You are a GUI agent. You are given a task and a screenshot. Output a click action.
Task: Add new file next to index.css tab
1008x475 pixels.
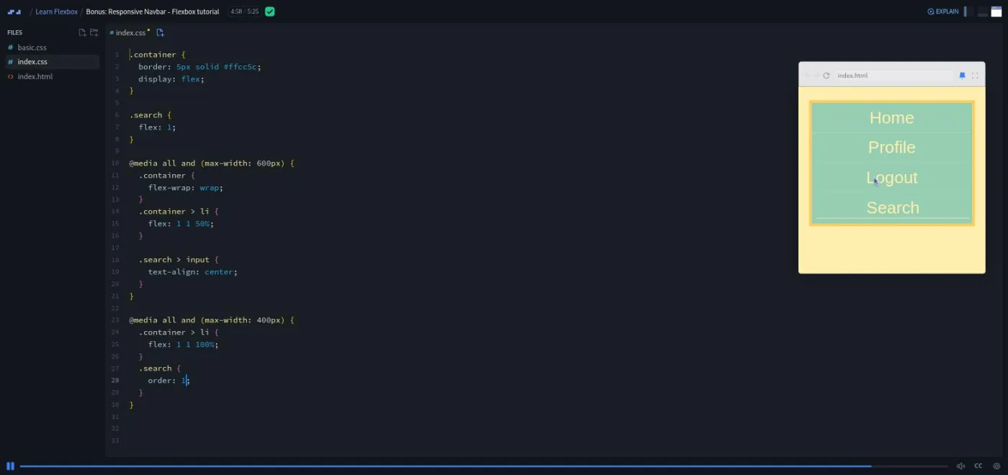pos(160,32)
